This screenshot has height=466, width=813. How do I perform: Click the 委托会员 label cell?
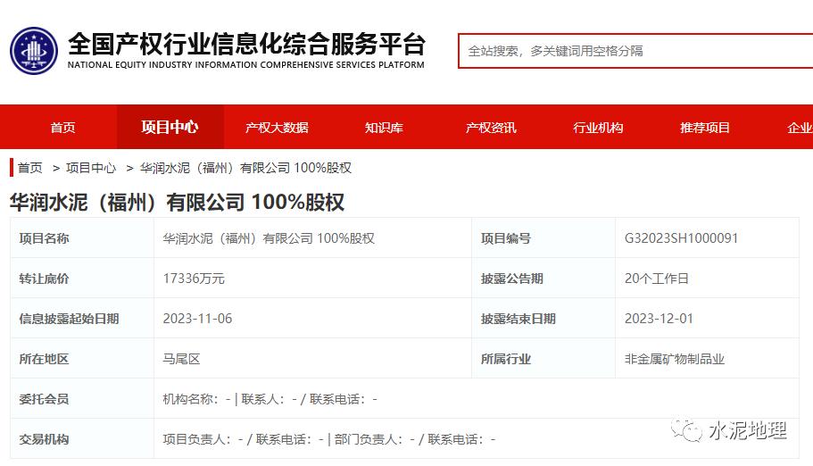coord(82,399)
